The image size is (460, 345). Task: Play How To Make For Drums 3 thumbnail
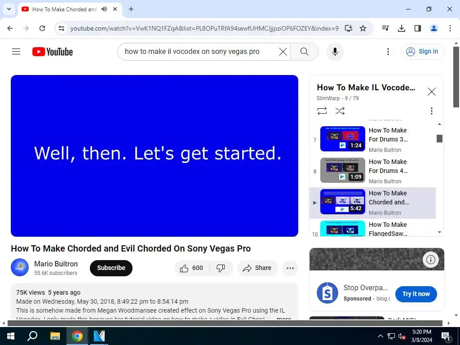click(x=343, y=139)
